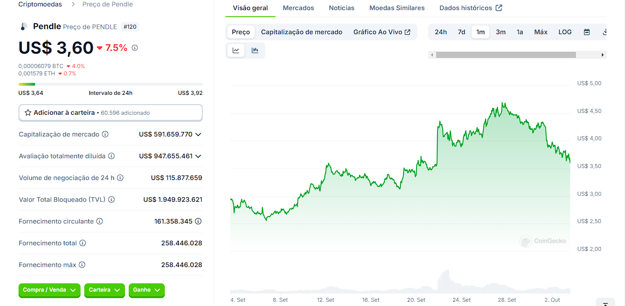Open the external link icon on Dados históricos
The width and height of the screenshot is (625, 306).
(x=498, y=7)
